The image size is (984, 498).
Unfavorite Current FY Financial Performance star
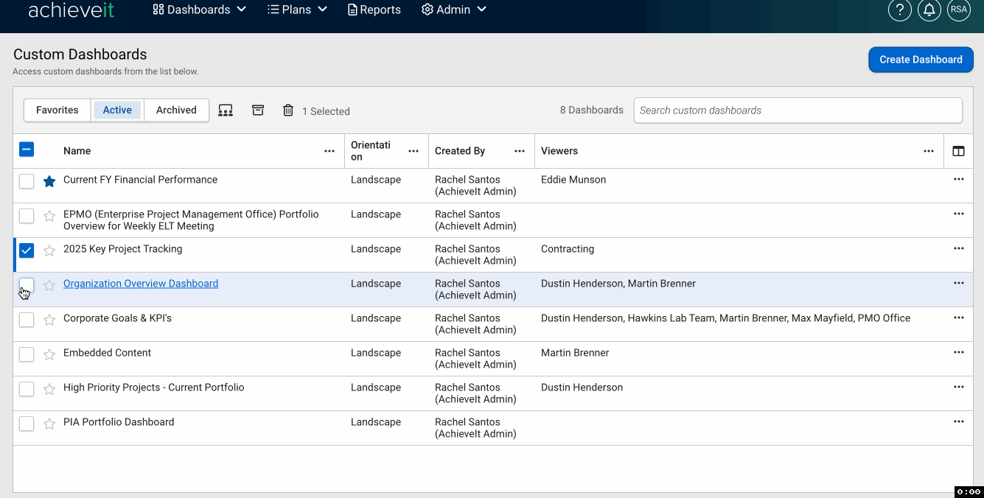click(x=49, y=181)
